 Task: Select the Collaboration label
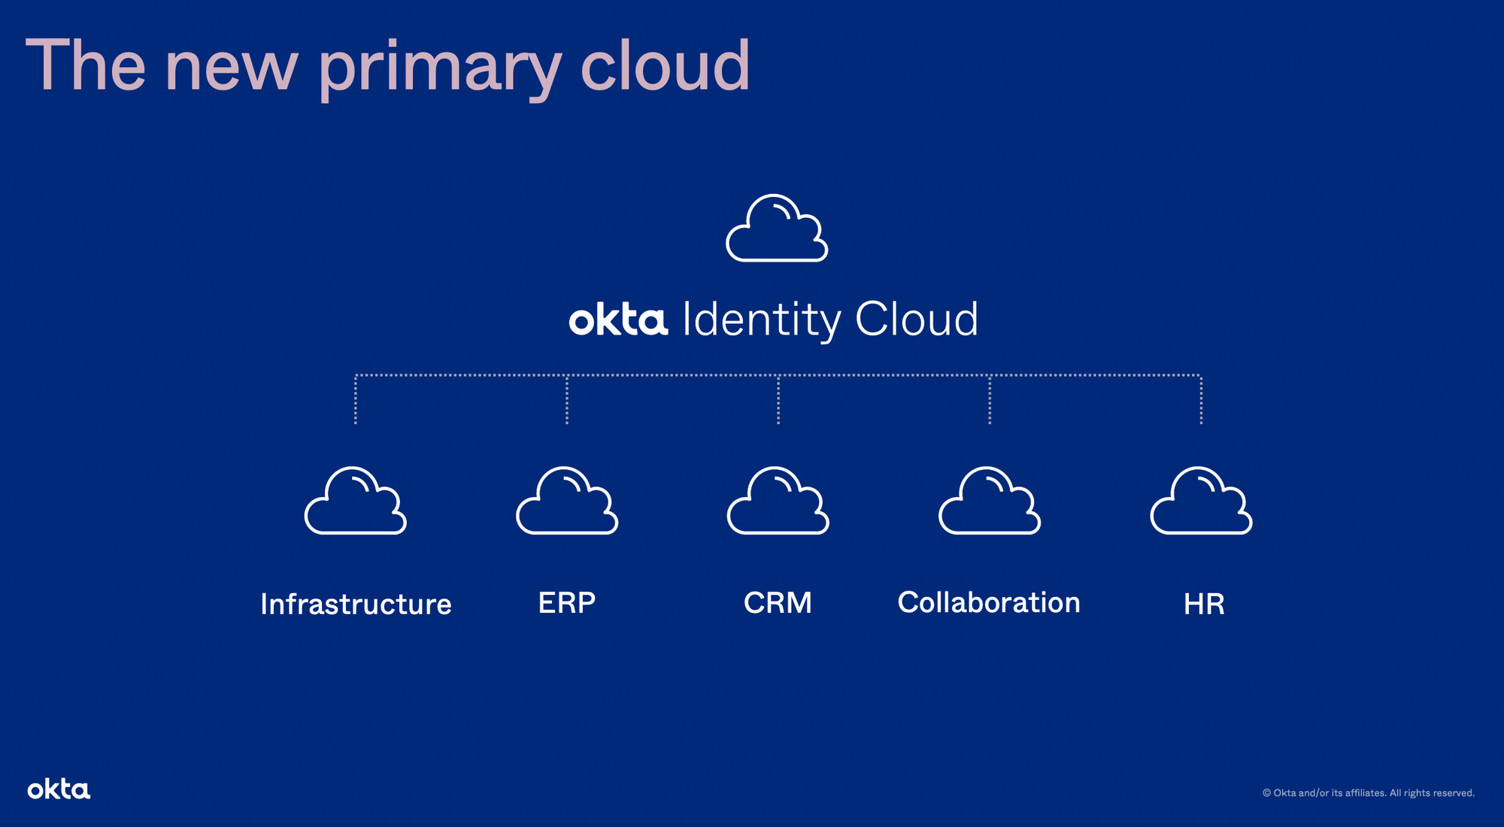pyautogui.click(x=988, y=603)
